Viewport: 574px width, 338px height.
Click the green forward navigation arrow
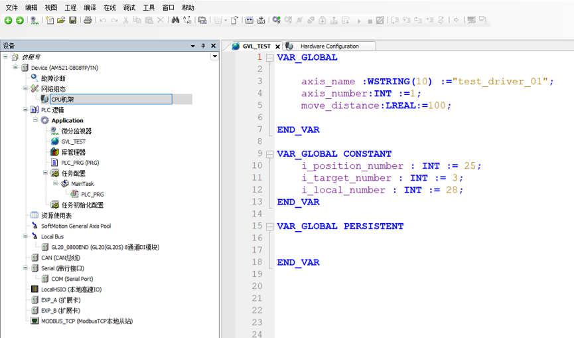[x=20, y=21]
